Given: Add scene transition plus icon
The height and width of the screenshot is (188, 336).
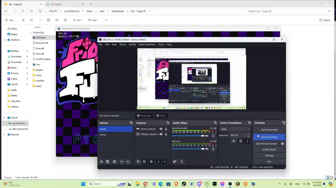Looking at the screenshot, I should 234,141.
